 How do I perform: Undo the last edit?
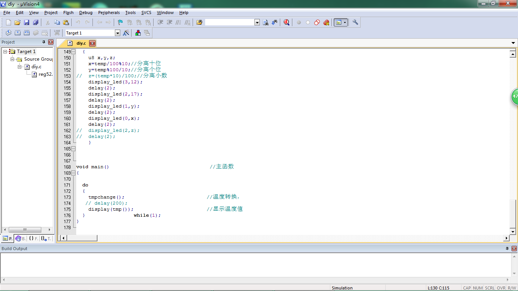click(x=78, y=22)
